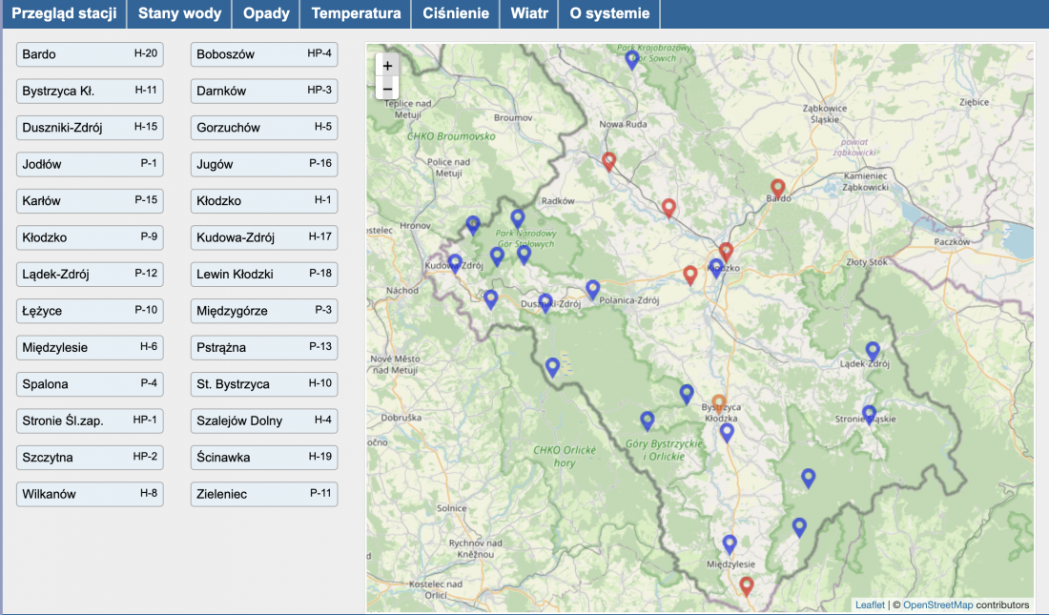
Task: Select the red marker at Bardo
Action: click(777, 190)
